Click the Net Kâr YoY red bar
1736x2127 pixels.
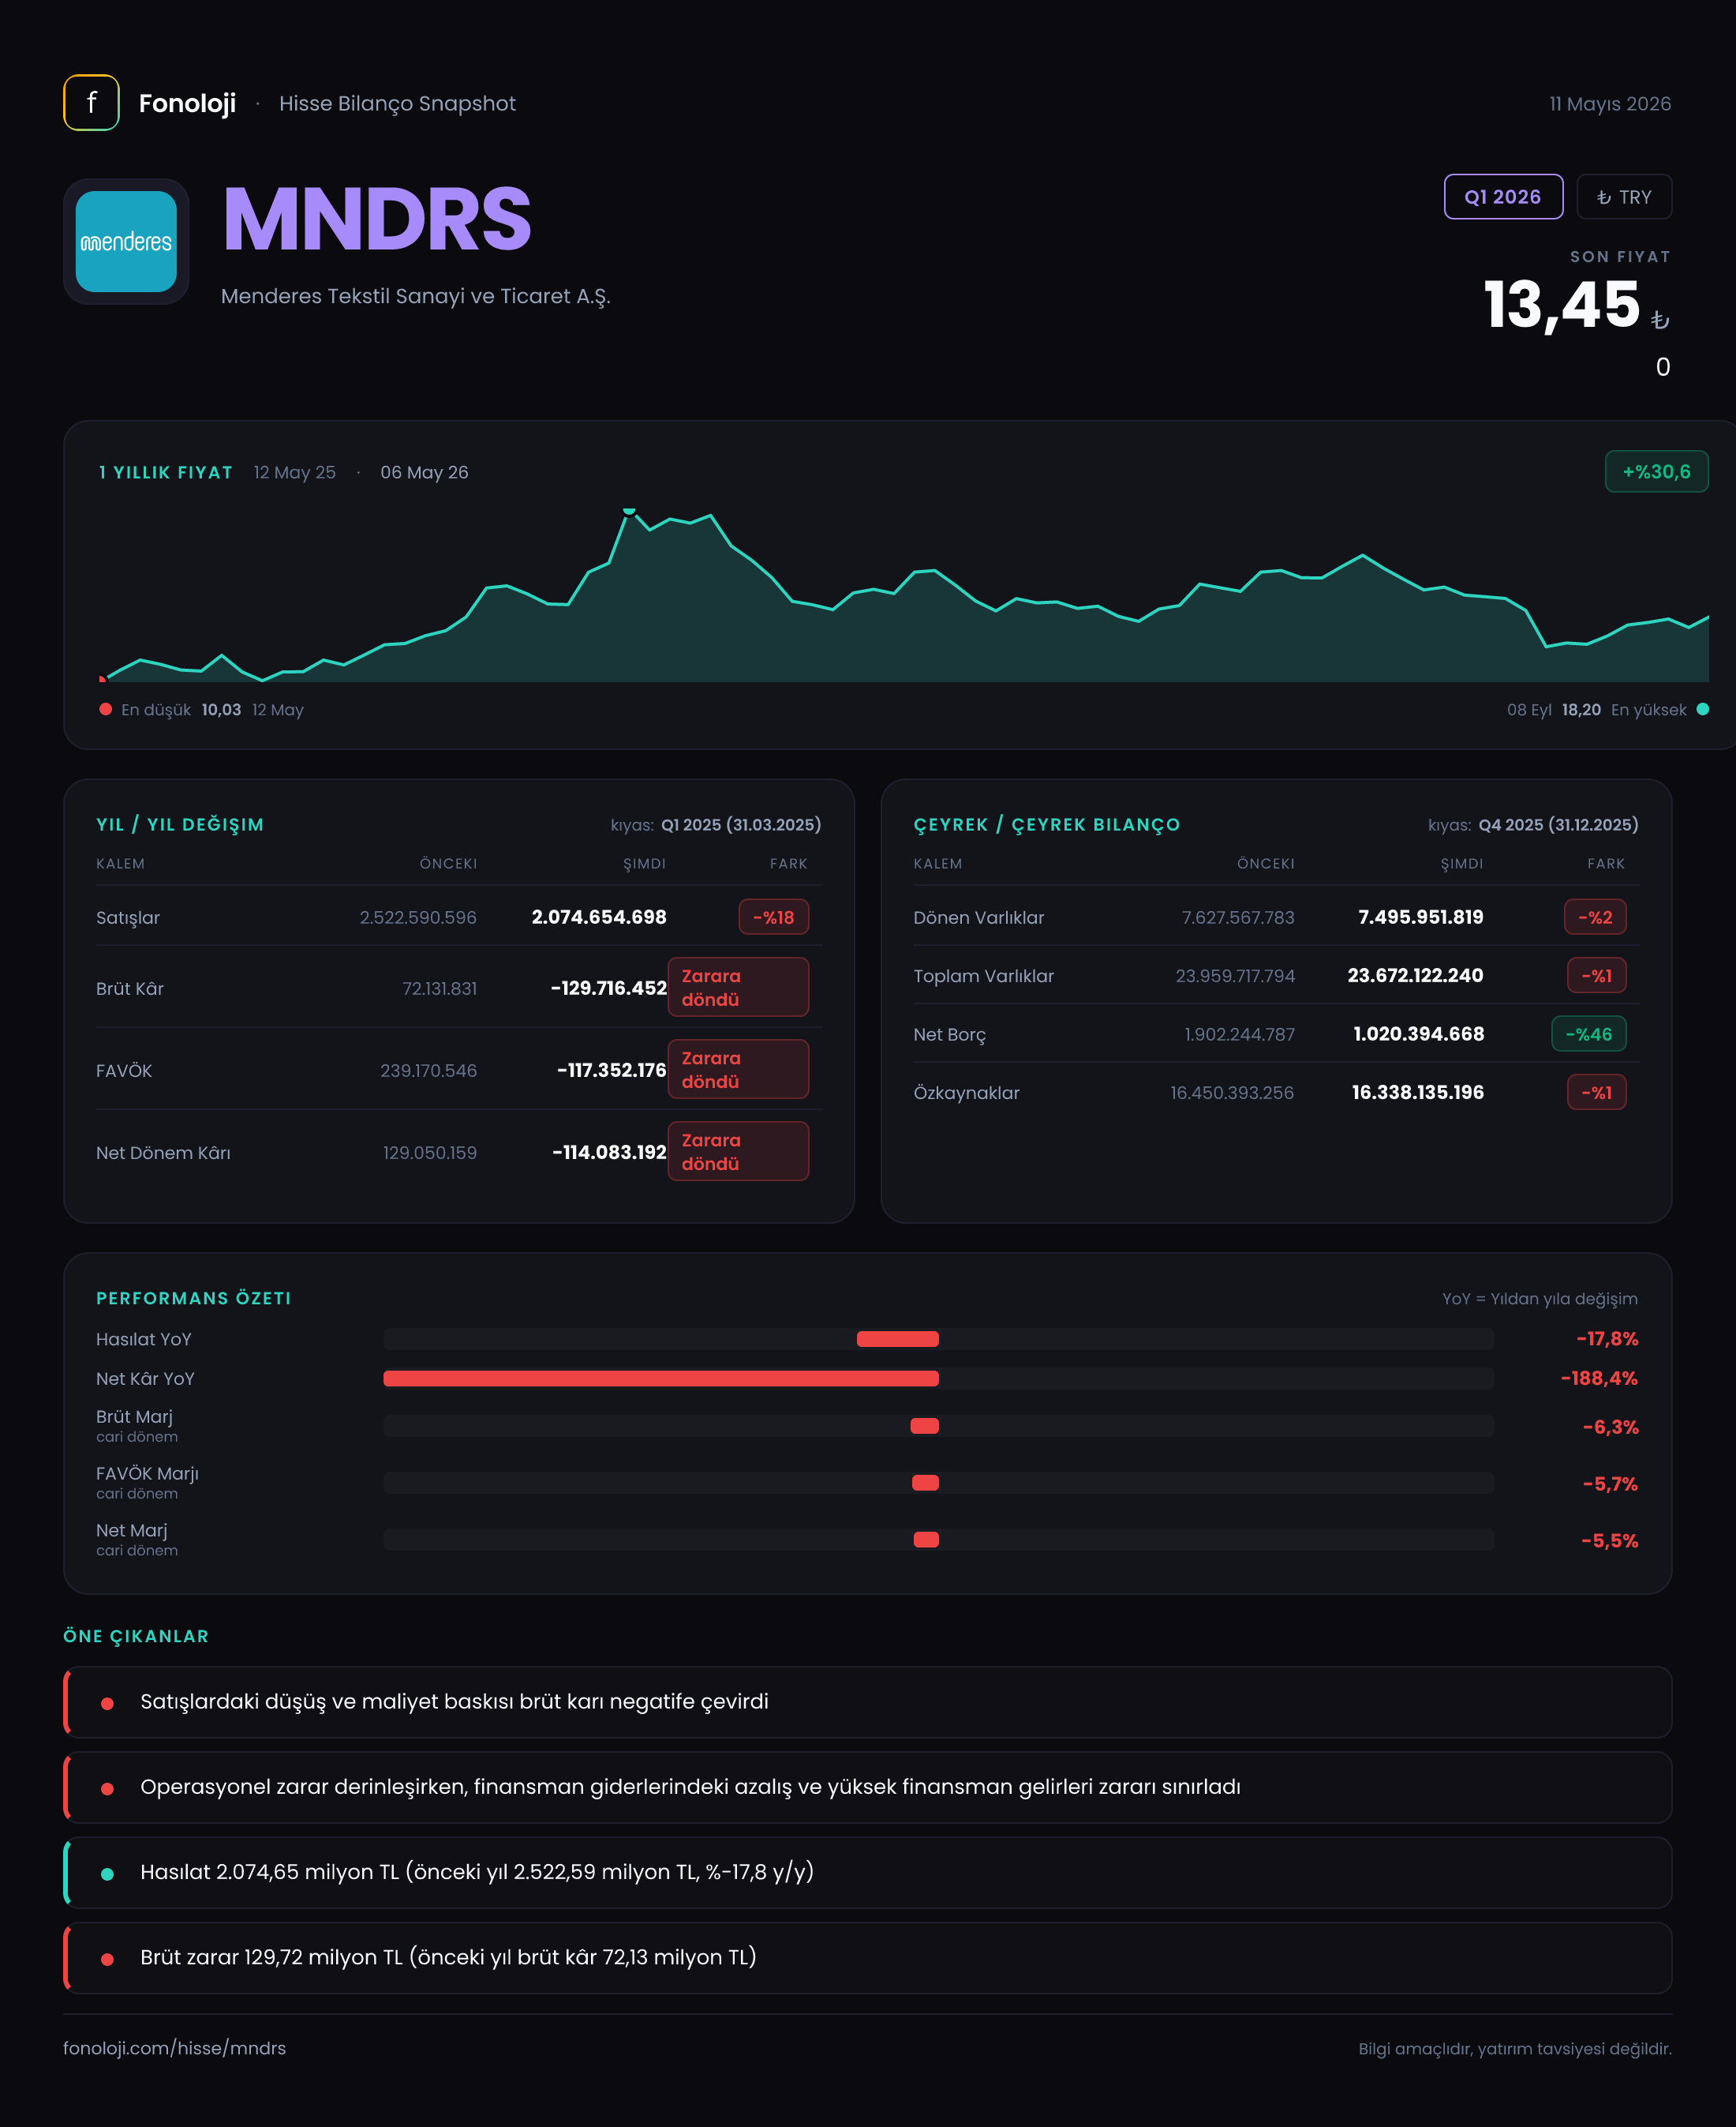point(661,1379)
